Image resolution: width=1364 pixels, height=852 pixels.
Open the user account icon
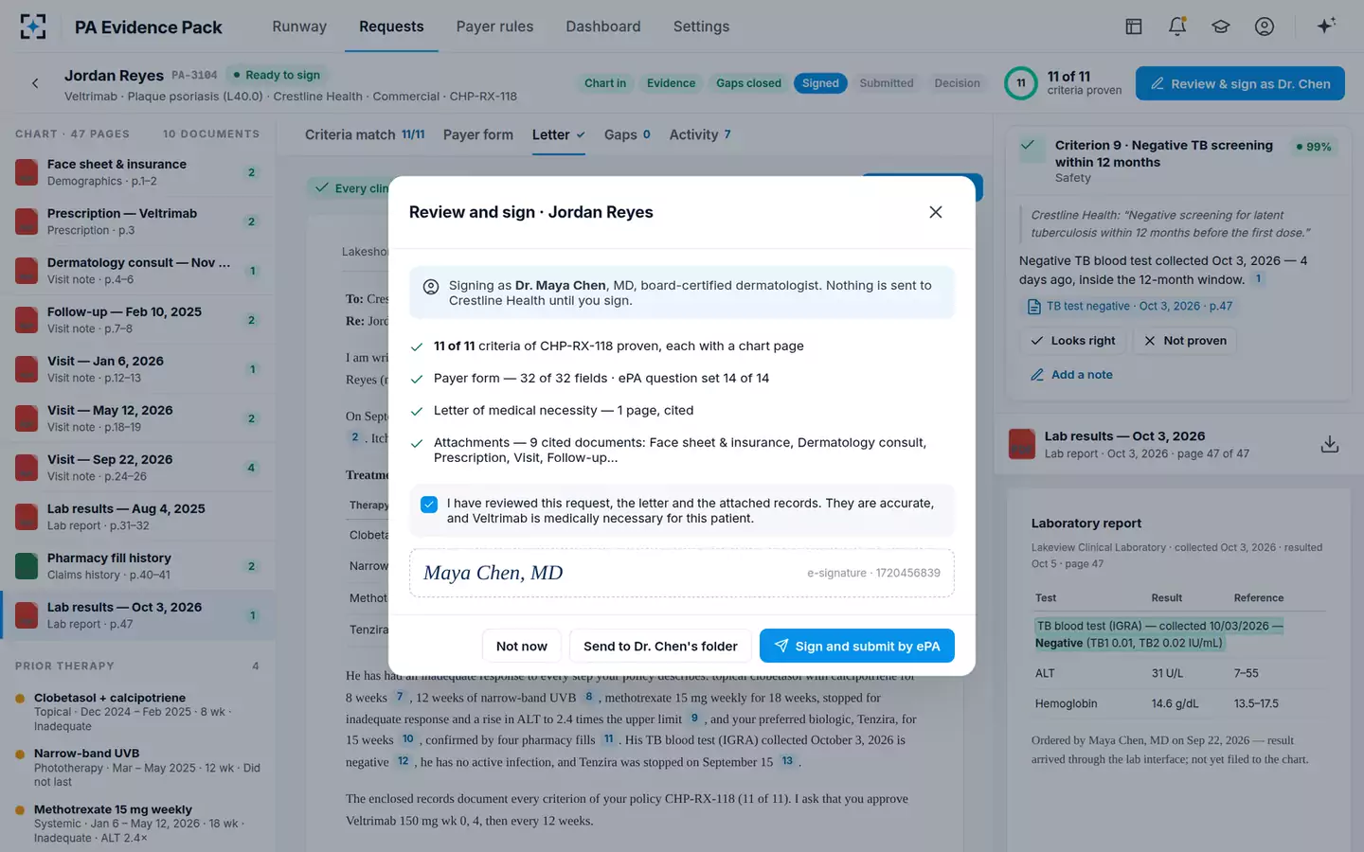click(x=1265, y=27)
